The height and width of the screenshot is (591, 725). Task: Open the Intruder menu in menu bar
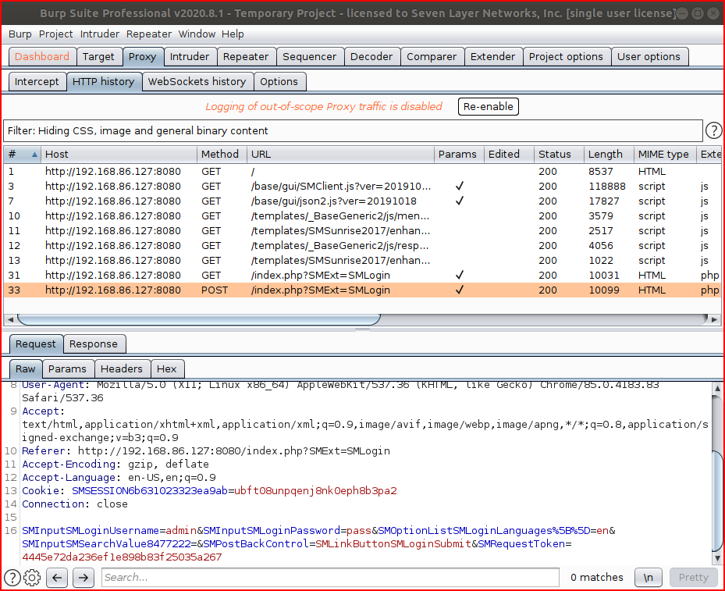point(100,34)
